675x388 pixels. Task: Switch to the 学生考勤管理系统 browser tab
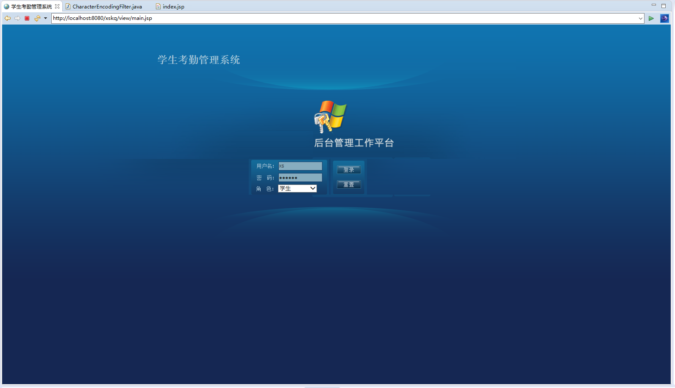click(31, 6)
